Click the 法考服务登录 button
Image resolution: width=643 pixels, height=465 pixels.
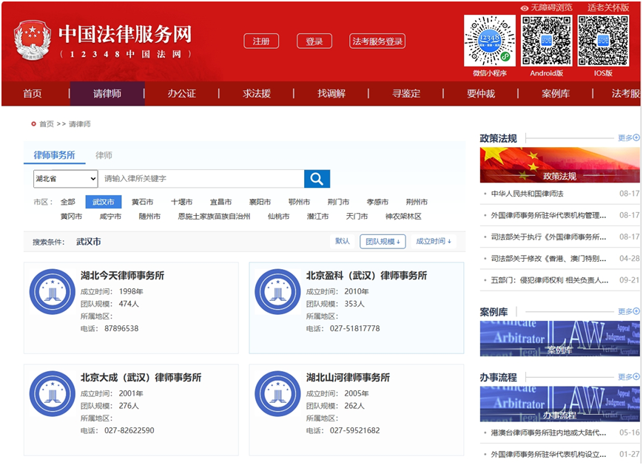tap(377, 41)
